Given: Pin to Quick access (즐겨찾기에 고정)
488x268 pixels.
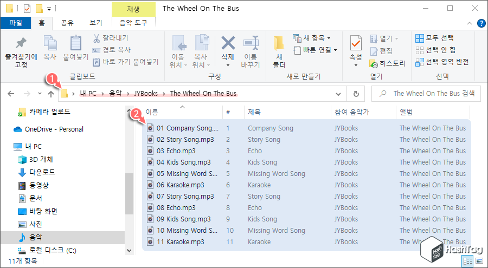Looking at the screenshot, I should 21,52.
